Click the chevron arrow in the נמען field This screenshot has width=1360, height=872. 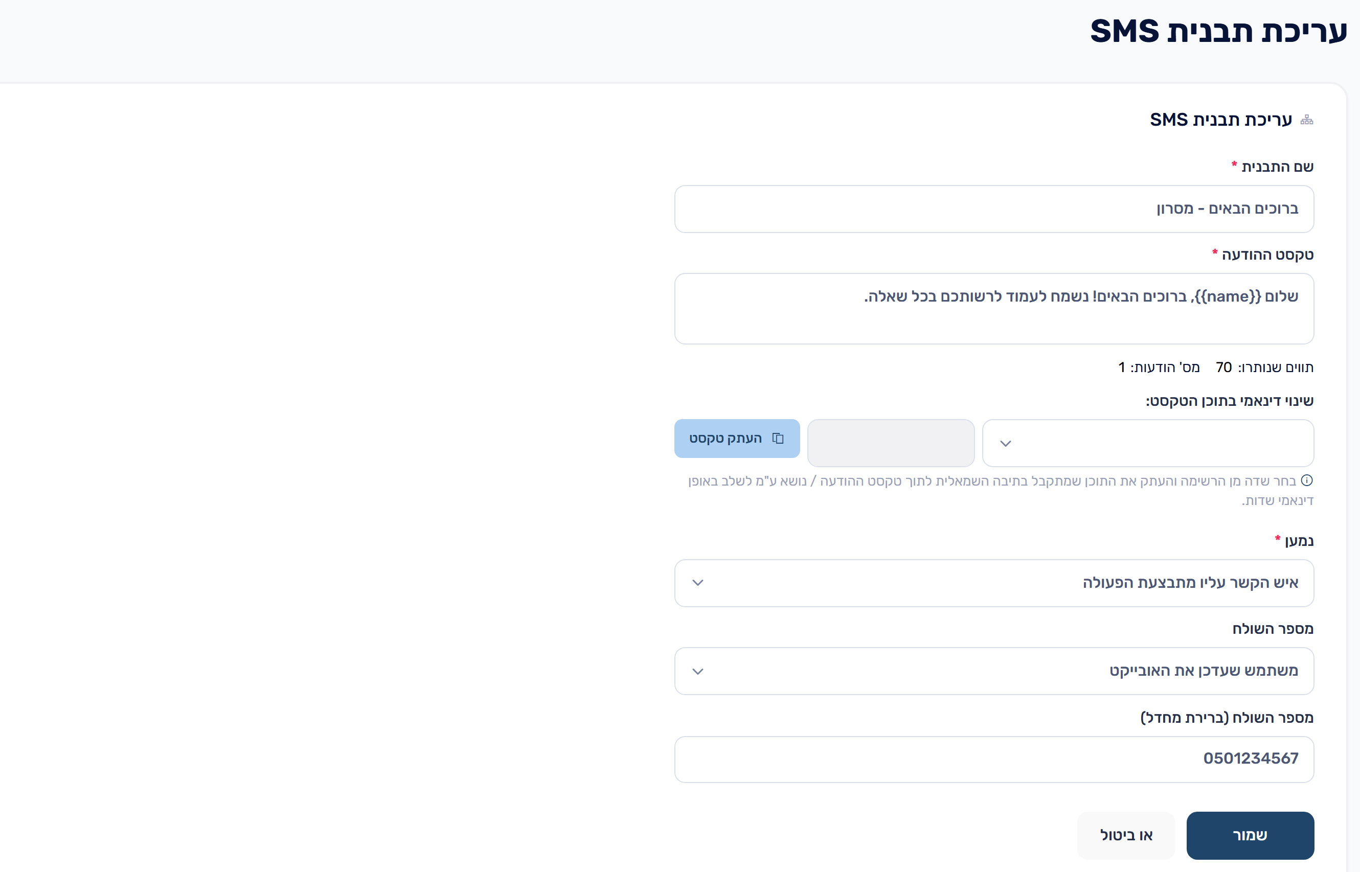(x=698, y=583)
